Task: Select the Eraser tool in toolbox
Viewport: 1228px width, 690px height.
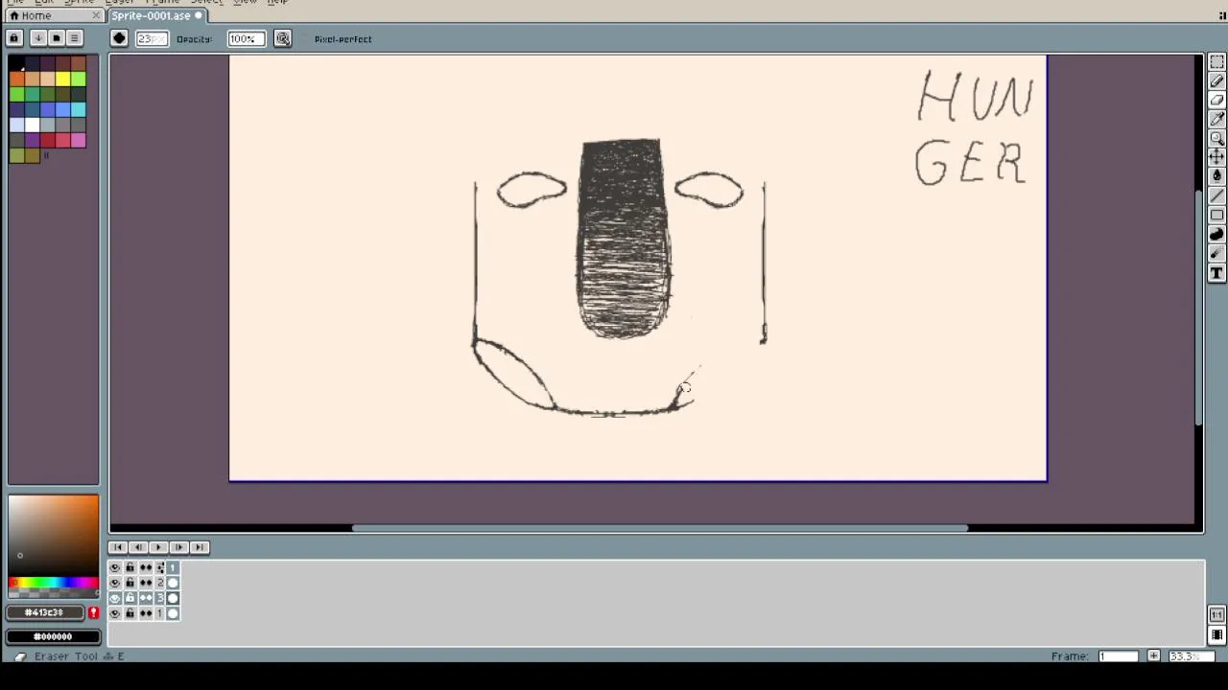Action: (1216, 101)
